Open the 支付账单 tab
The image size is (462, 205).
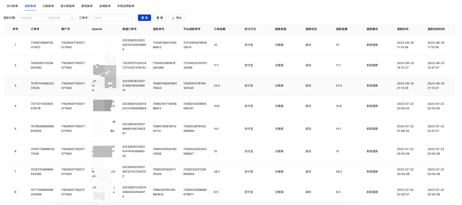[12, 6]
